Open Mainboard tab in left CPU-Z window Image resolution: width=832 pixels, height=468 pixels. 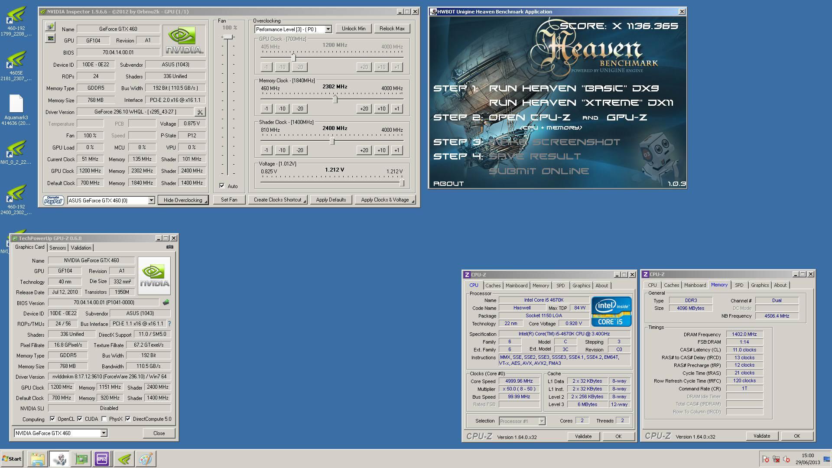[517, 286]
